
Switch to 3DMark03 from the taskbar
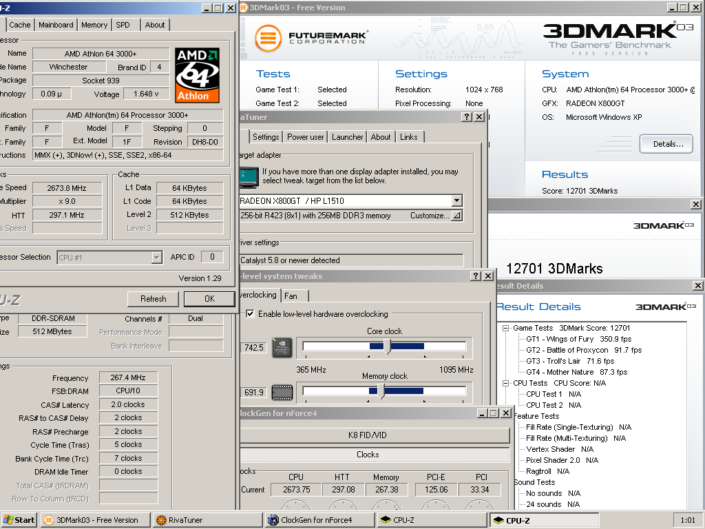[x=95, y=520]
